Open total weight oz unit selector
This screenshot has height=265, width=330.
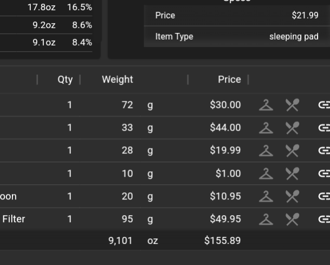pos(153,241)
